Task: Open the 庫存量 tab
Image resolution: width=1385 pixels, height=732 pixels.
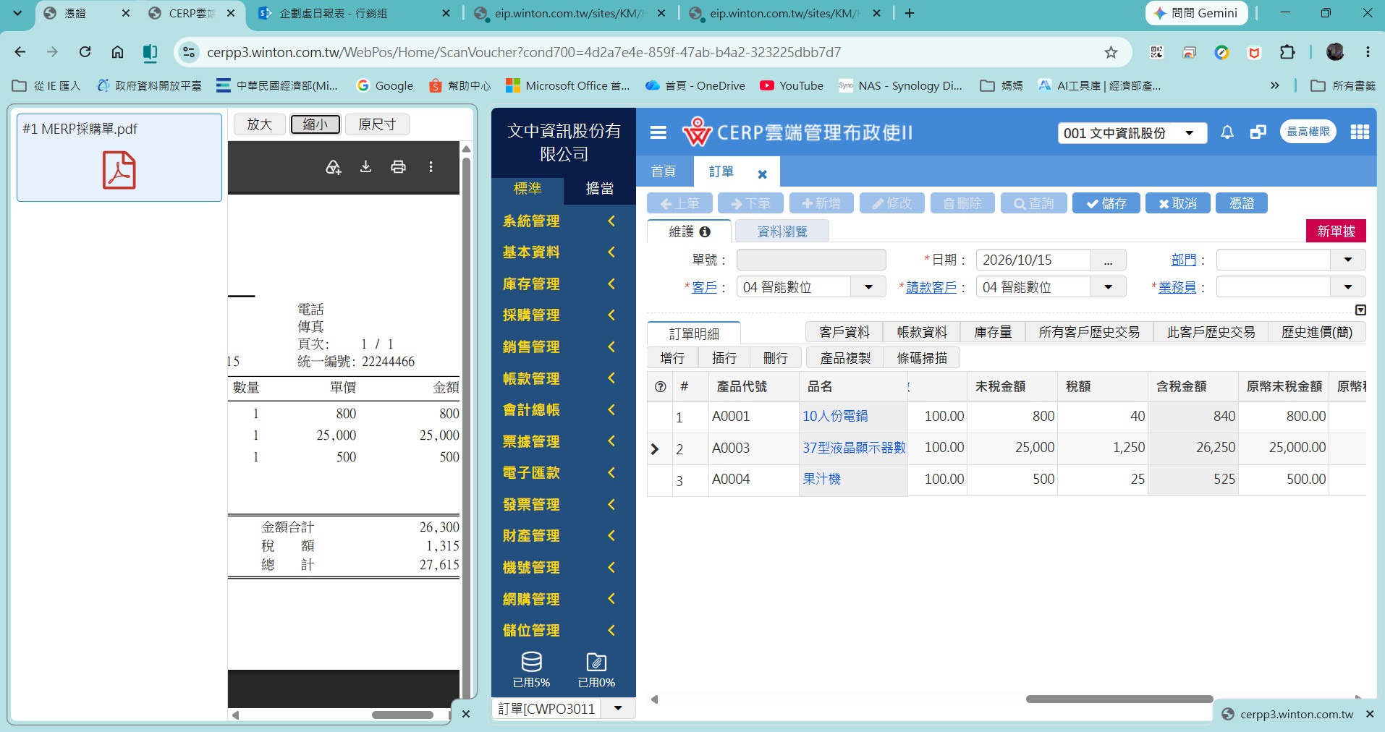Action: 993,332
